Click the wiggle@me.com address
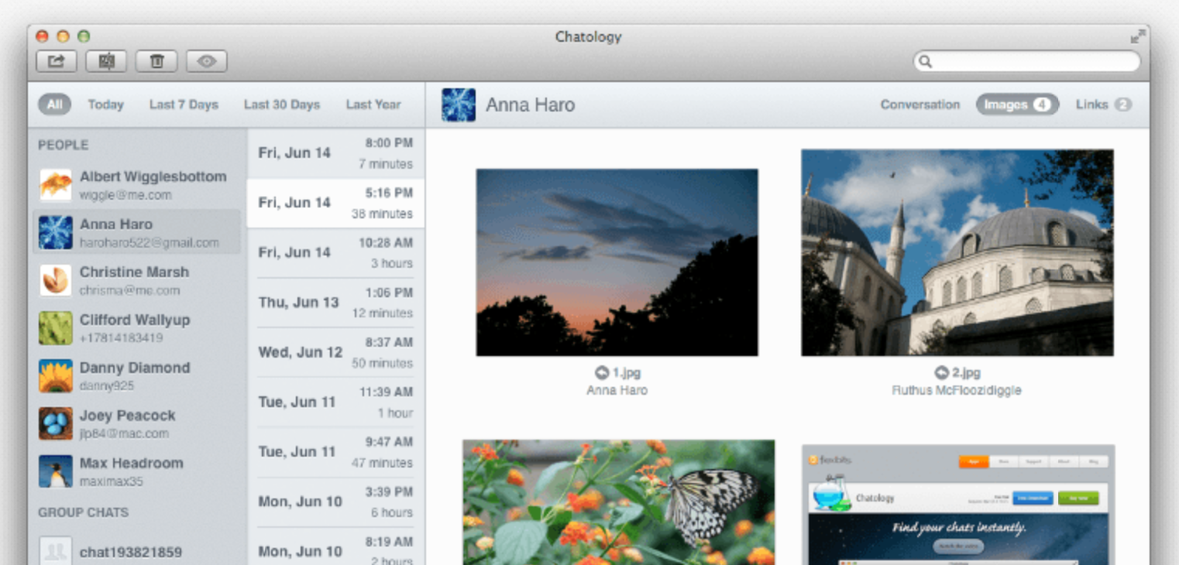1179x565 pixels. [125, 195]
